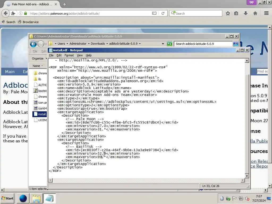The image size is (272, 204).
Task: Open the Pale Moon hamburger menu
Action: tap(266, 13)
